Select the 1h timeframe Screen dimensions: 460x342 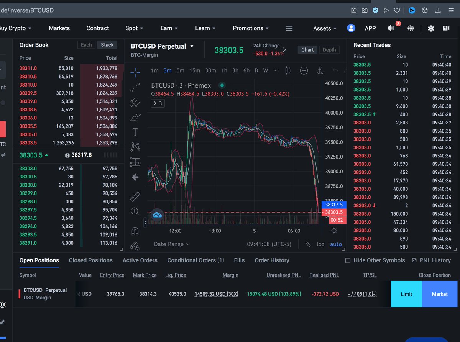[x=224, y=70]
